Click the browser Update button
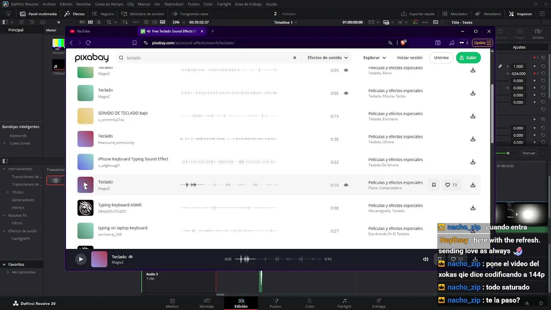Screen dimensions: 551x310 483,43
